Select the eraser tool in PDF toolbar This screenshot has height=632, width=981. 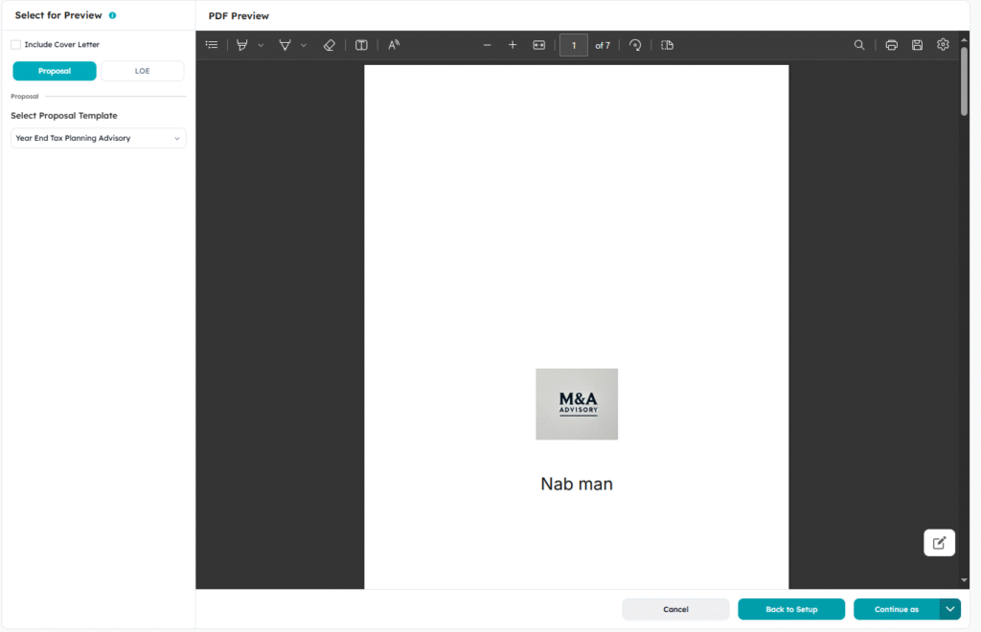pyautogui.click(x=330, y=45)
